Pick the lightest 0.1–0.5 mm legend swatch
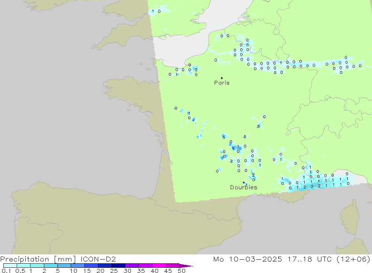 10,266
